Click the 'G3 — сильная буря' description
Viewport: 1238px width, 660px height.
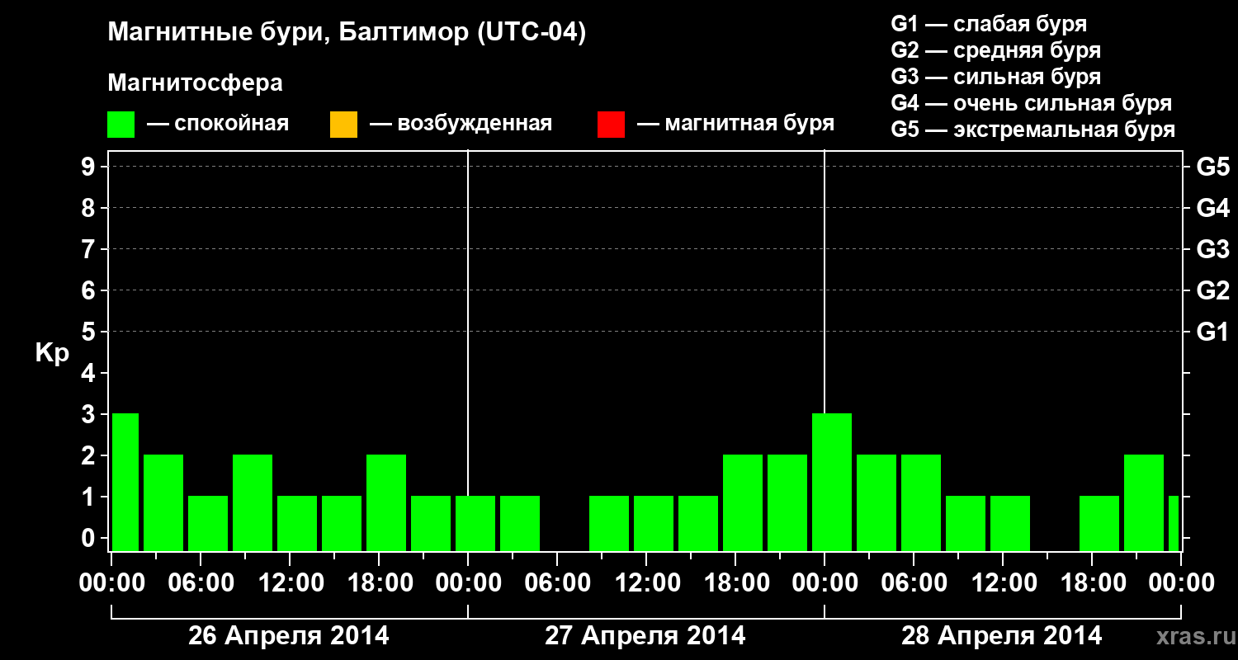click(x=995, y=77)
